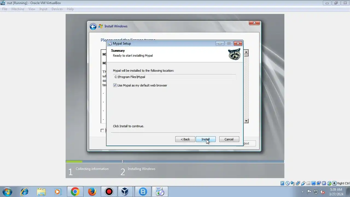Click the Summary heading in Mypal Setup
Screen dimensions: 350x197
(118, 51)
